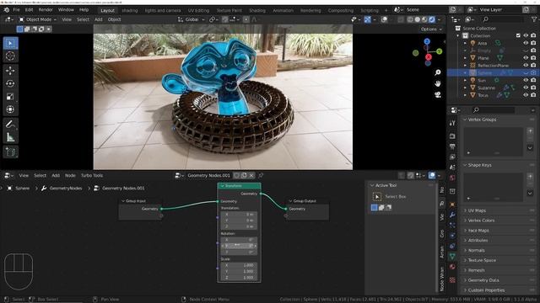Select the Rotate tool

[x=10, y=83]
